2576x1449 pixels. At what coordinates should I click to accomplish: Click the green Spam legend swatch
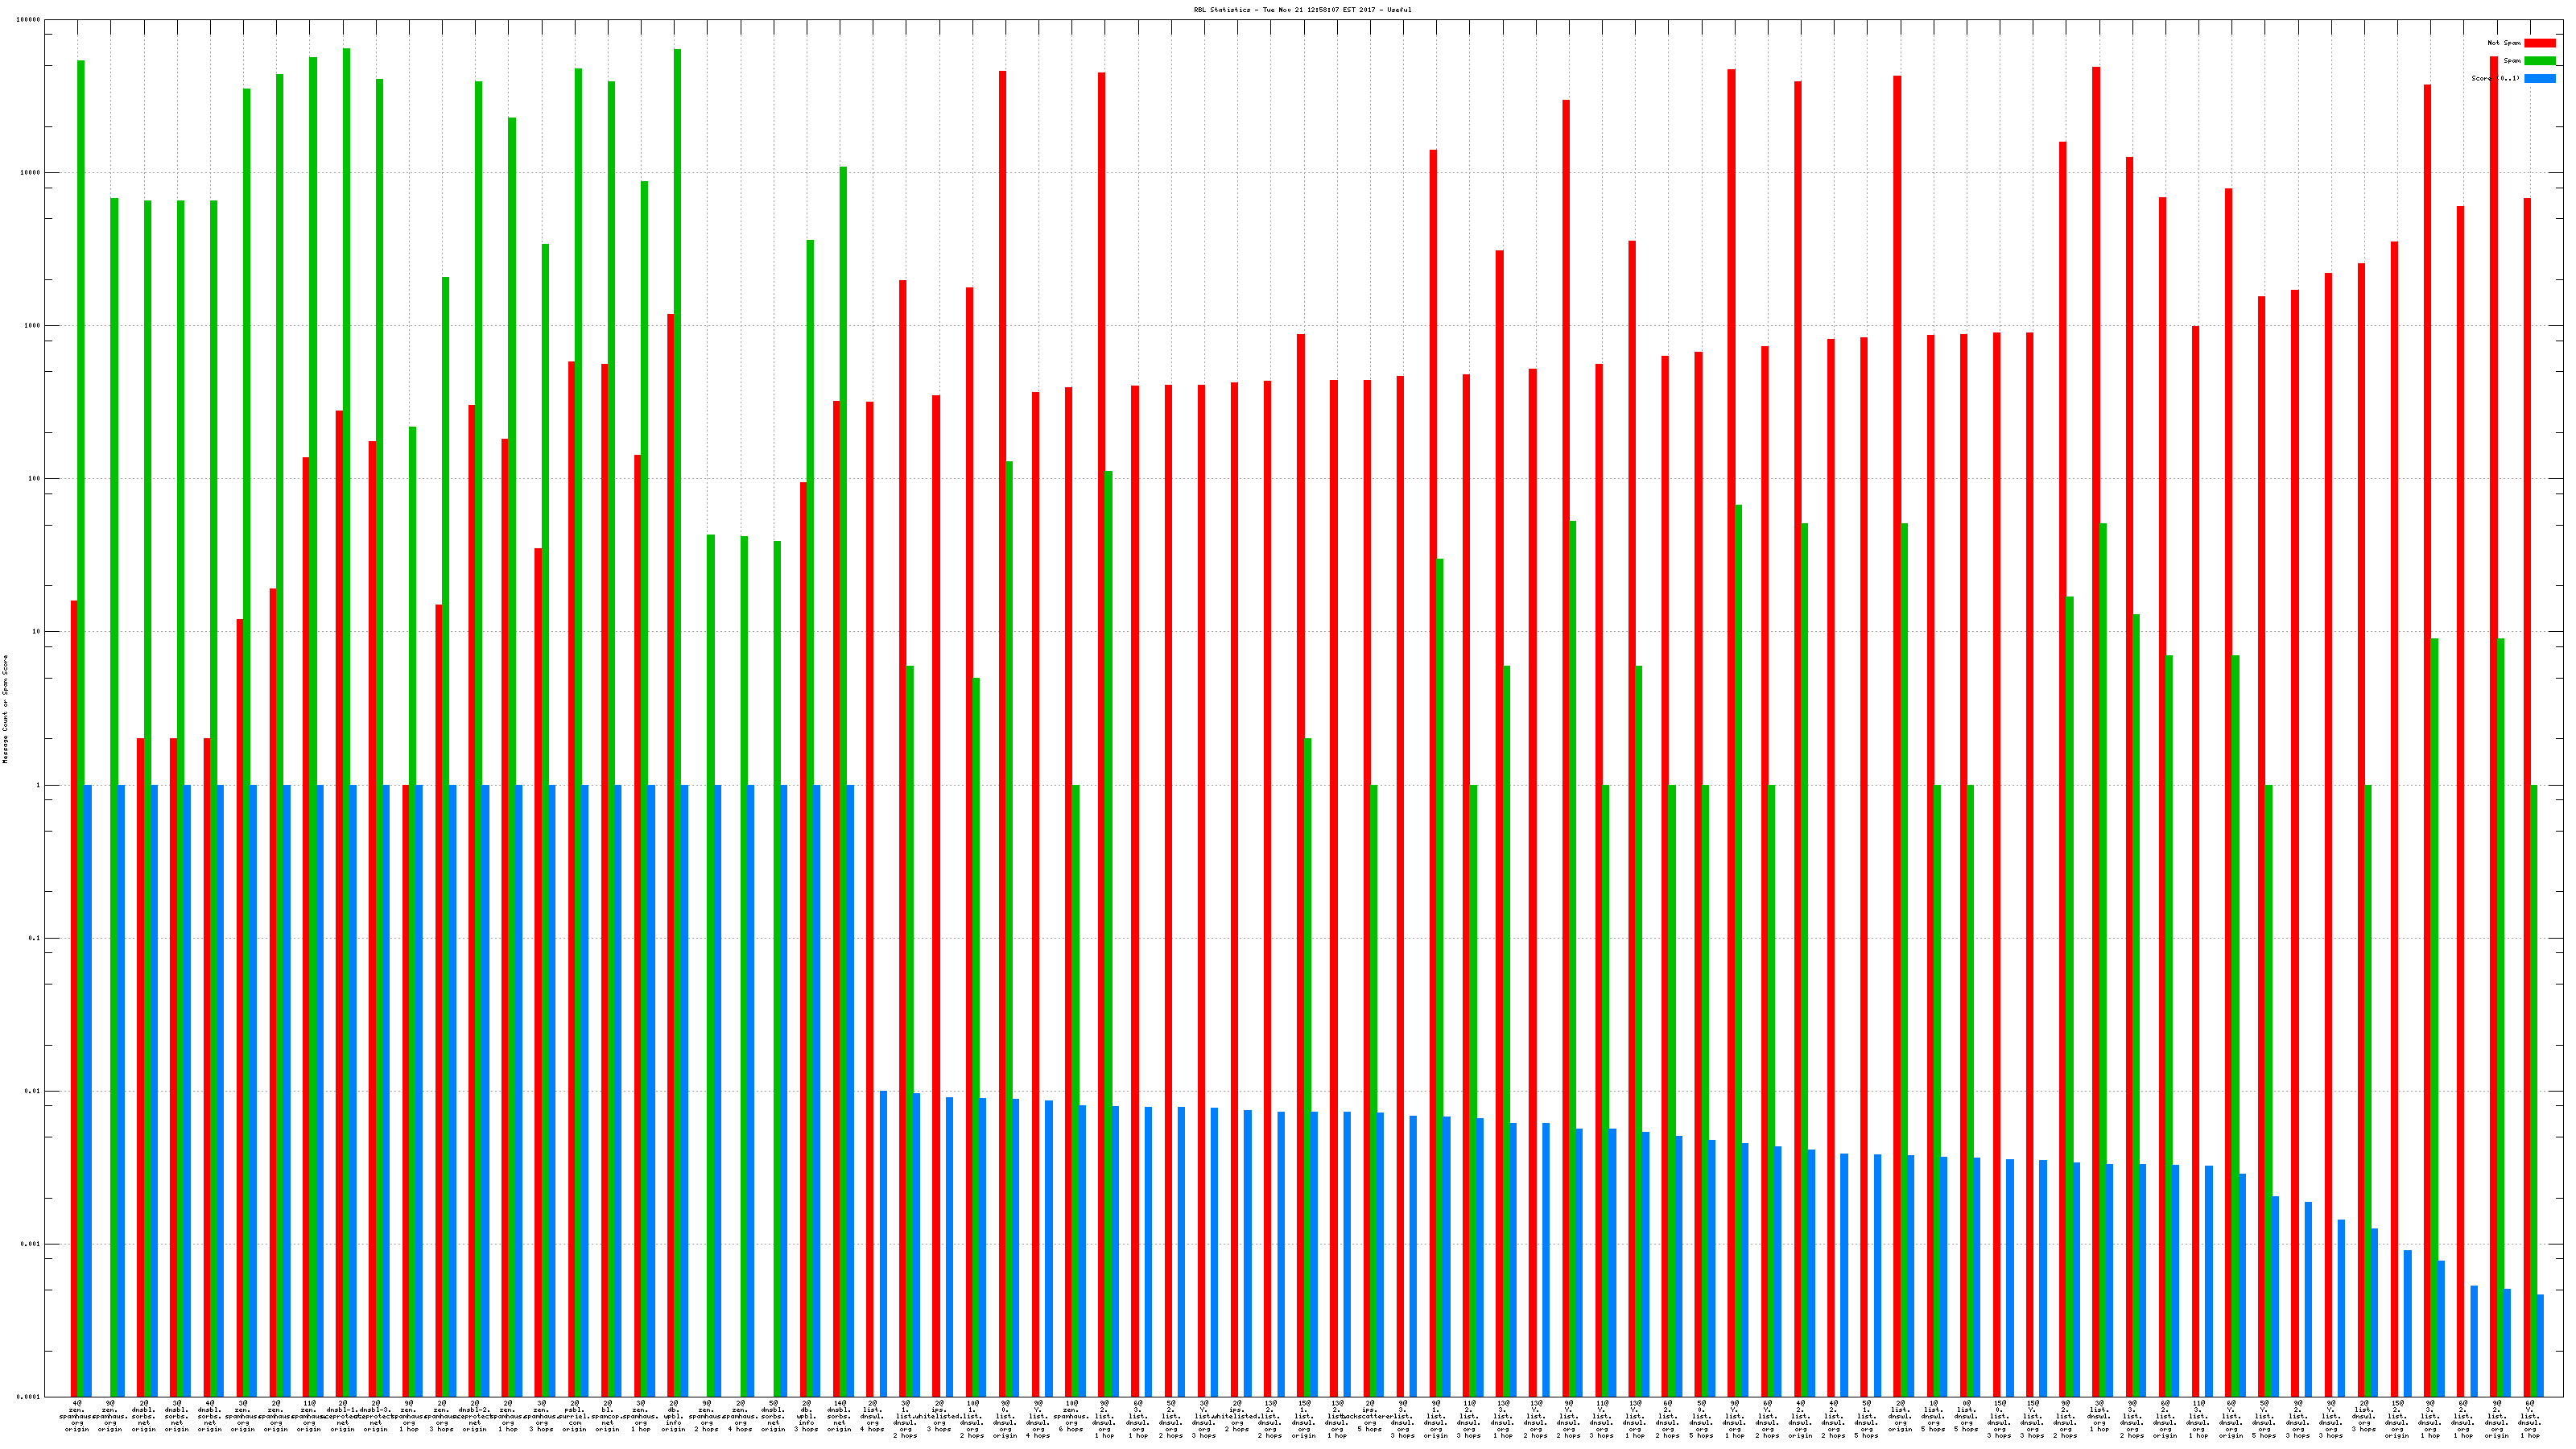[2539, 61]
